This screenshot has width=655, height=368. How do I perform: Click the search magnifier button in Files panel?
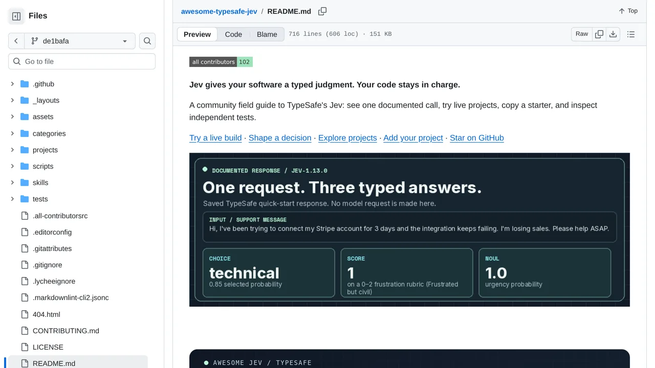tap(147, 41)
